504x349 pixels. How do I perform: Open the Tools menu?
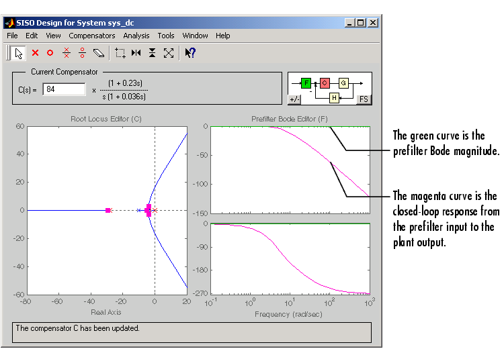(166, 36)
